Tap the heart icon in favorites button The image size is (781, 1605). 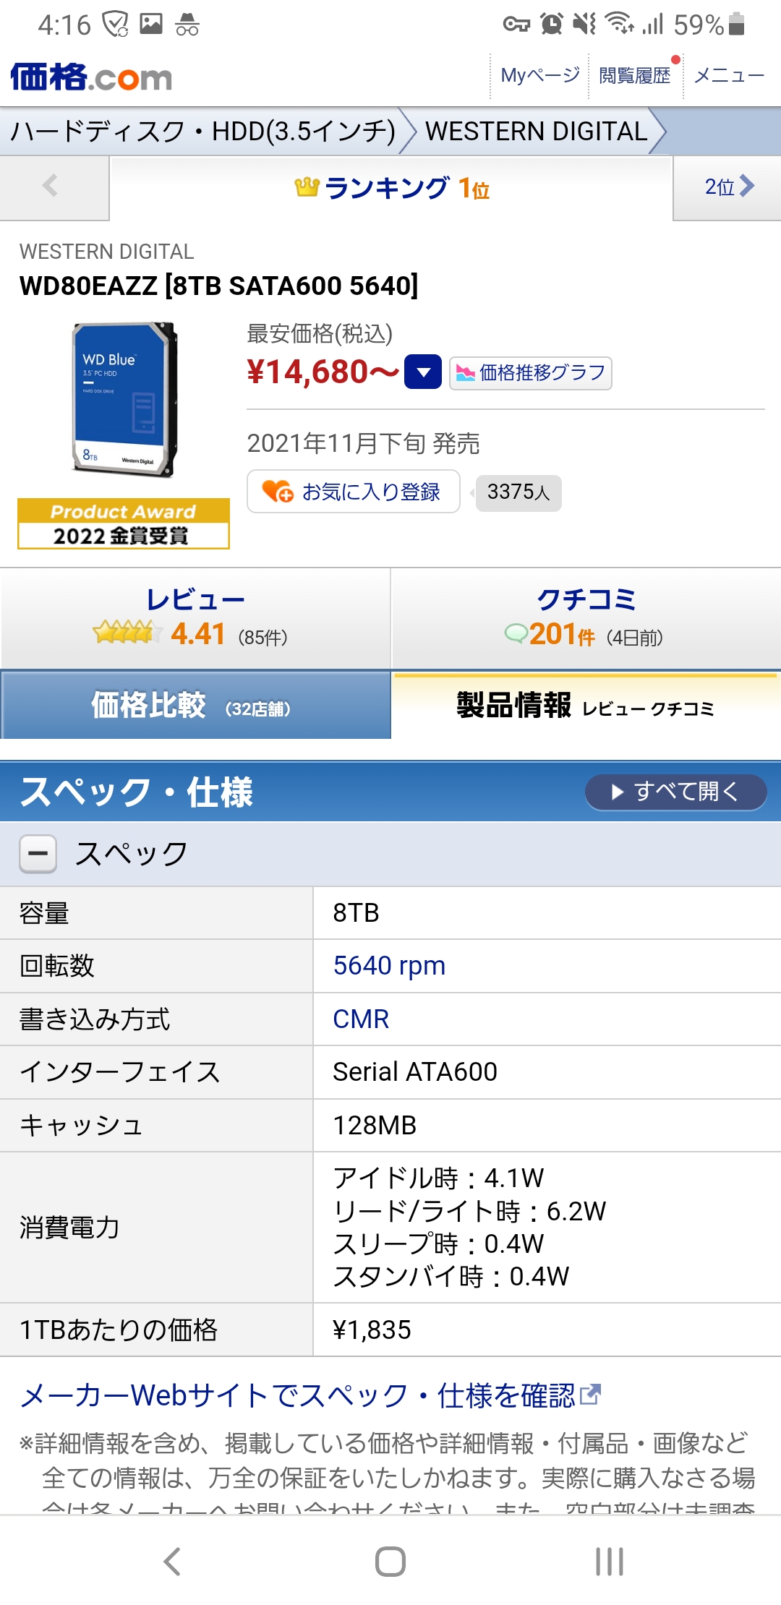pyautogui.click(x=277, y=492)
